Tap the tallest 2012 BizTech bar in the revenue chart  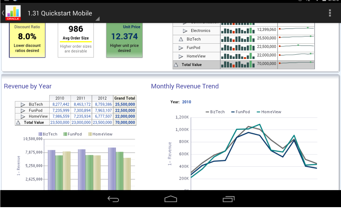[x=112, y=168]
